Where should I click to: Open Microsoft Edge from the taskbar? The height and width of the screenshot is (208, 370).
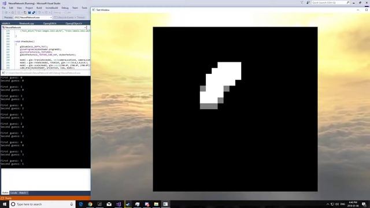(81, 204)
